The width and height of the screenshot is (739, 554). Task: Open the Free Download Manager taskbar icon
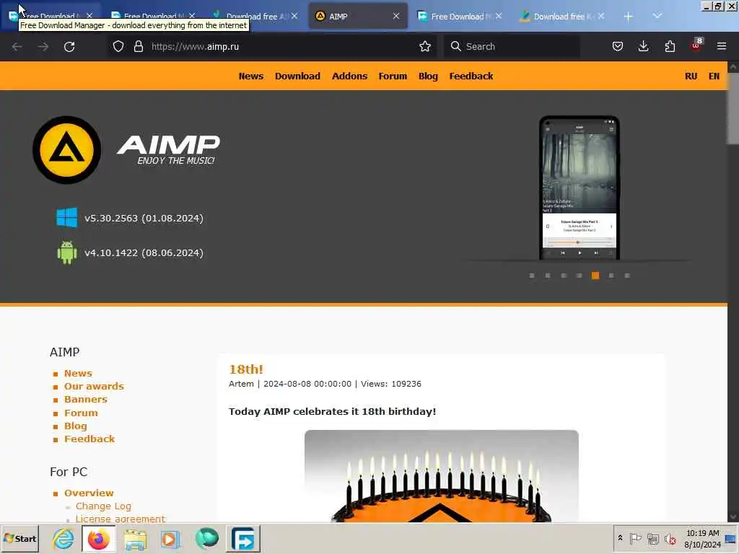243,539
